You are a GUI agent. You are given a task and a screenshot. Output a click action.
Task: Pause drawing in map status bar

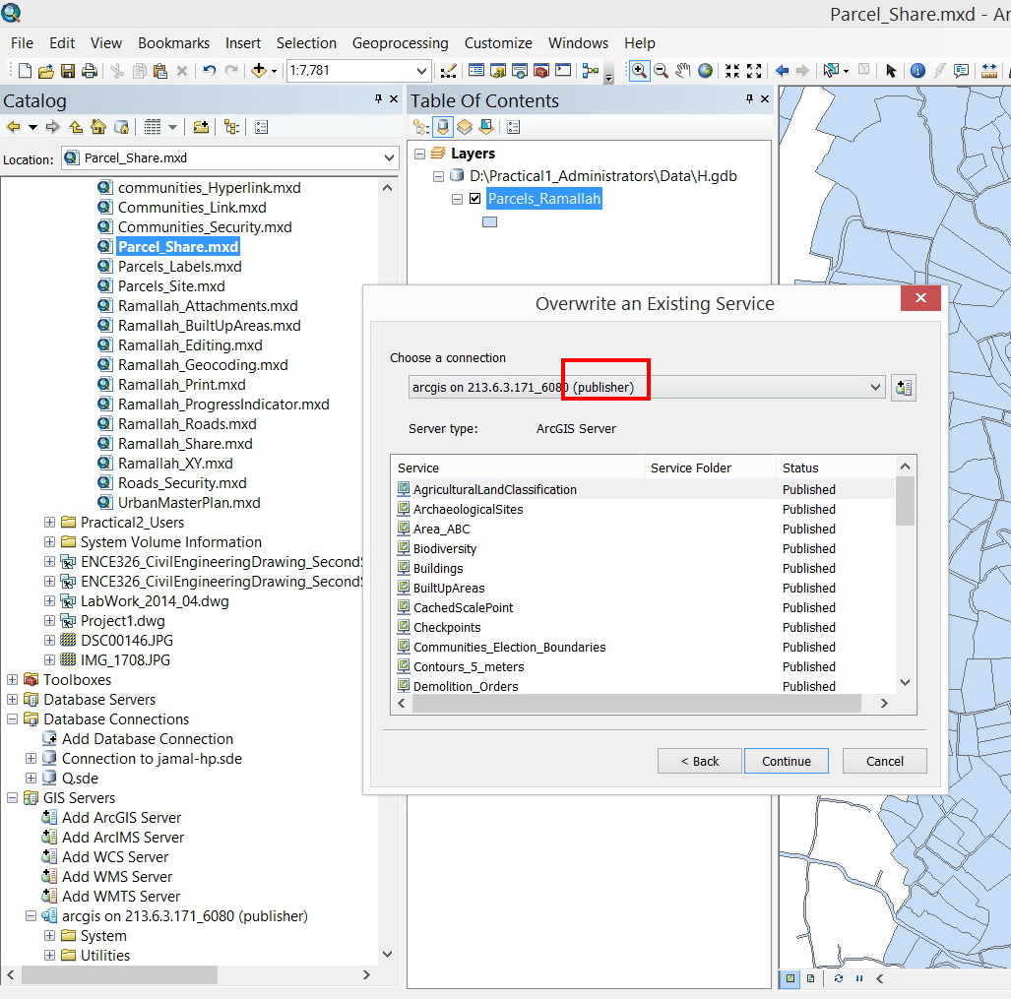859,978
